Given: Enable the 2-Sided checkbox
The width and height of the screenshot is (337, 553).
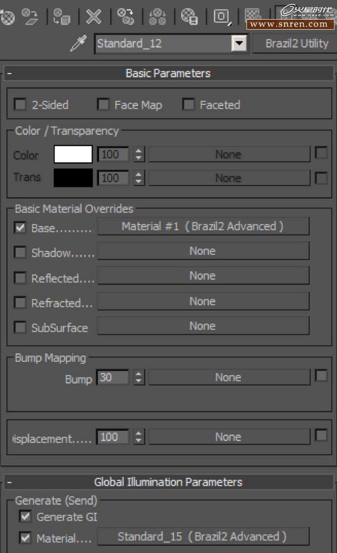Looking at the screenshot, I should click(20, 105).
